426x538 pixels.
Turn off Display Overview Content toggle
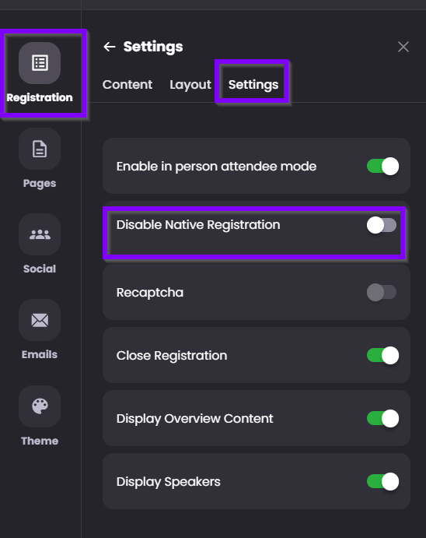click(x=382, y=419)
